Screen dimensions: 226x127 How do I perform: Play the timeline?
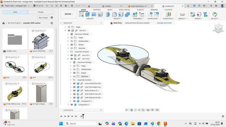[x=68, y=116]
